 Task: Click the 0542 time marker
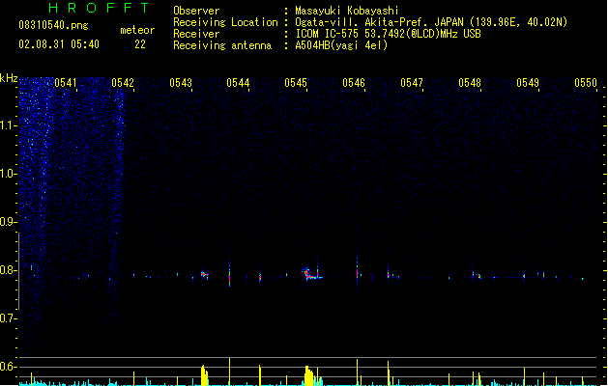pyautogui.click(x=123, y=83)
